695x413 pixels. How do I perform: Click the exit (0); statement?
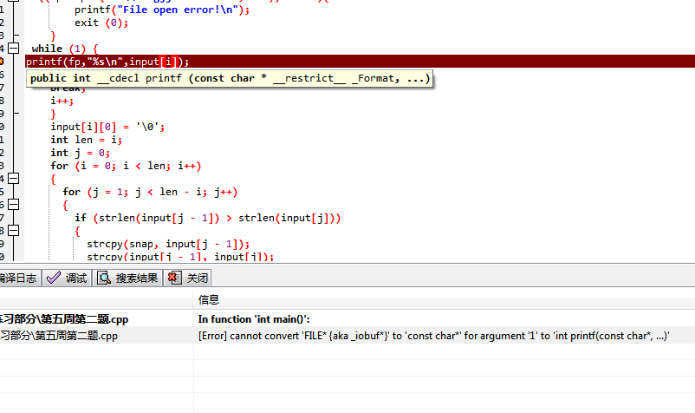(x=101, y=23)
